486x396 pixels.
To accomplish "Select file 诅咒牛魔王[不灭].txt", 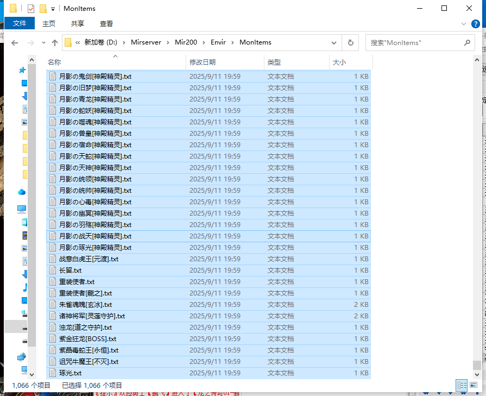I will tap(209, 362).
